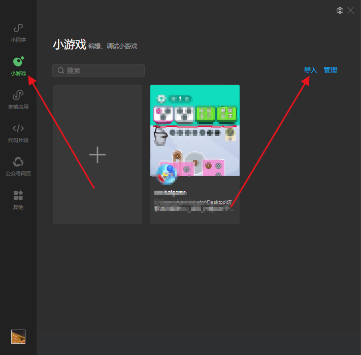Click the 小游戏 page heading
The image size is (361, 355).
pos(70,45)
